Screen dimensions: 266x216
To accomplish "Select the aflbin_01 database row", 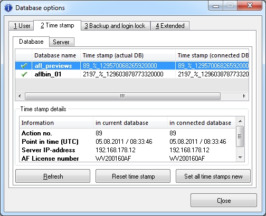I will coord(132,74).
